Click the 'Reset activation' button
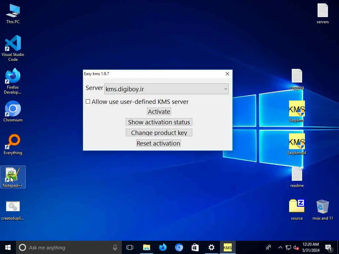 pyautogui.click(x=158, y=143)
